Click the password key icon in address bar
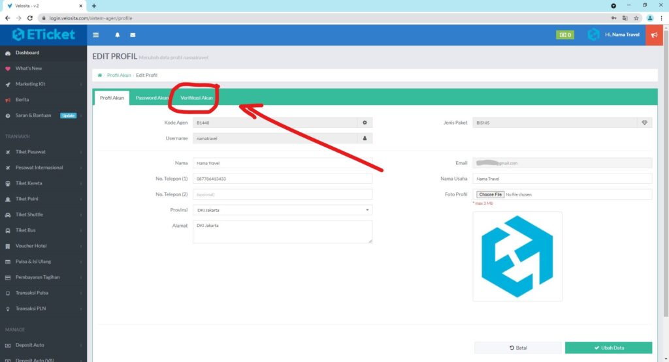The height and width of the screenshot is (362, 669). coord(613,18)
